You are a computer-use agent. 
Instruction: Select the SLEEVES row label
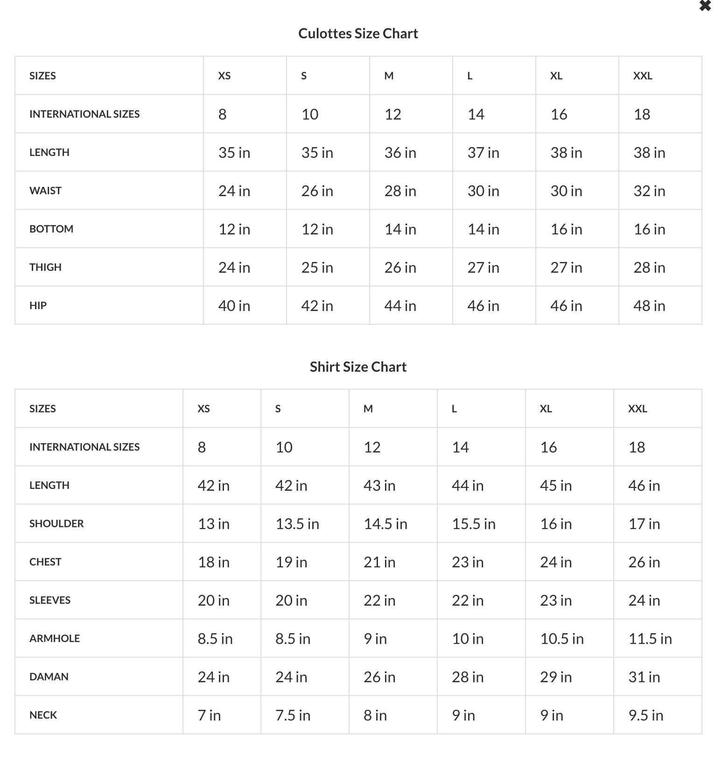tap(50, 601)
